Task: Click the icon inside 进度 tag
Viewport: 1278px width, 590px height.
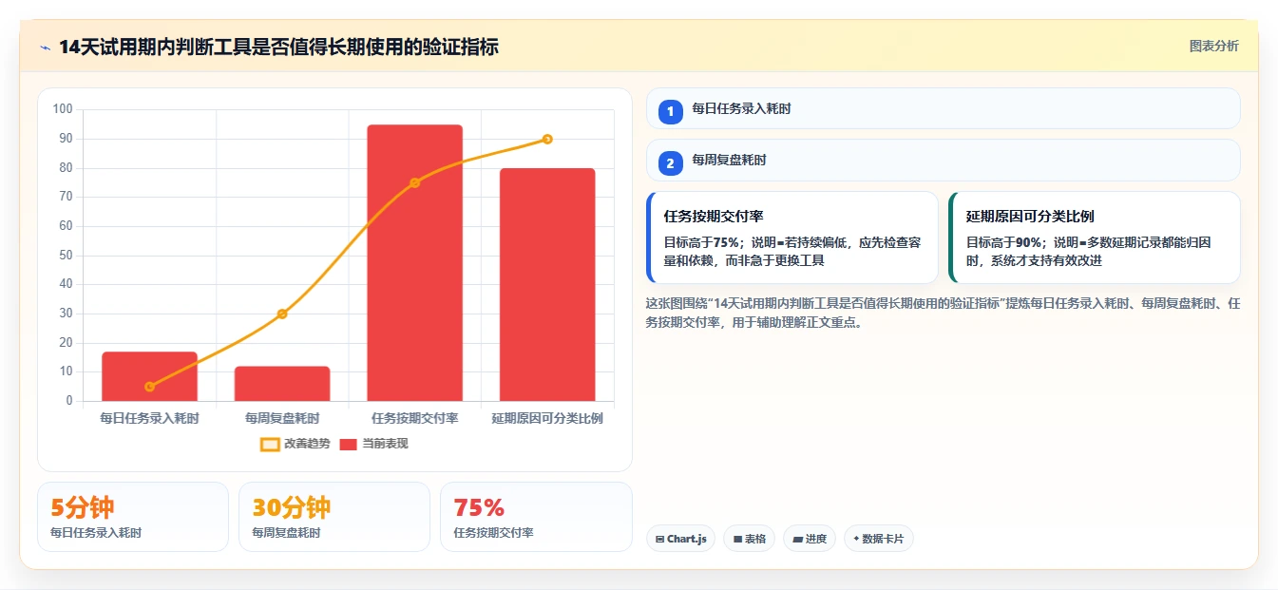Action: (x=797, y=540)
